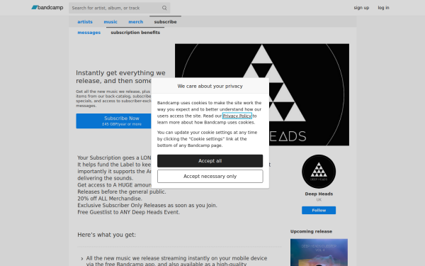
Task: Open the sign up link
Action: tap(361, 8)
